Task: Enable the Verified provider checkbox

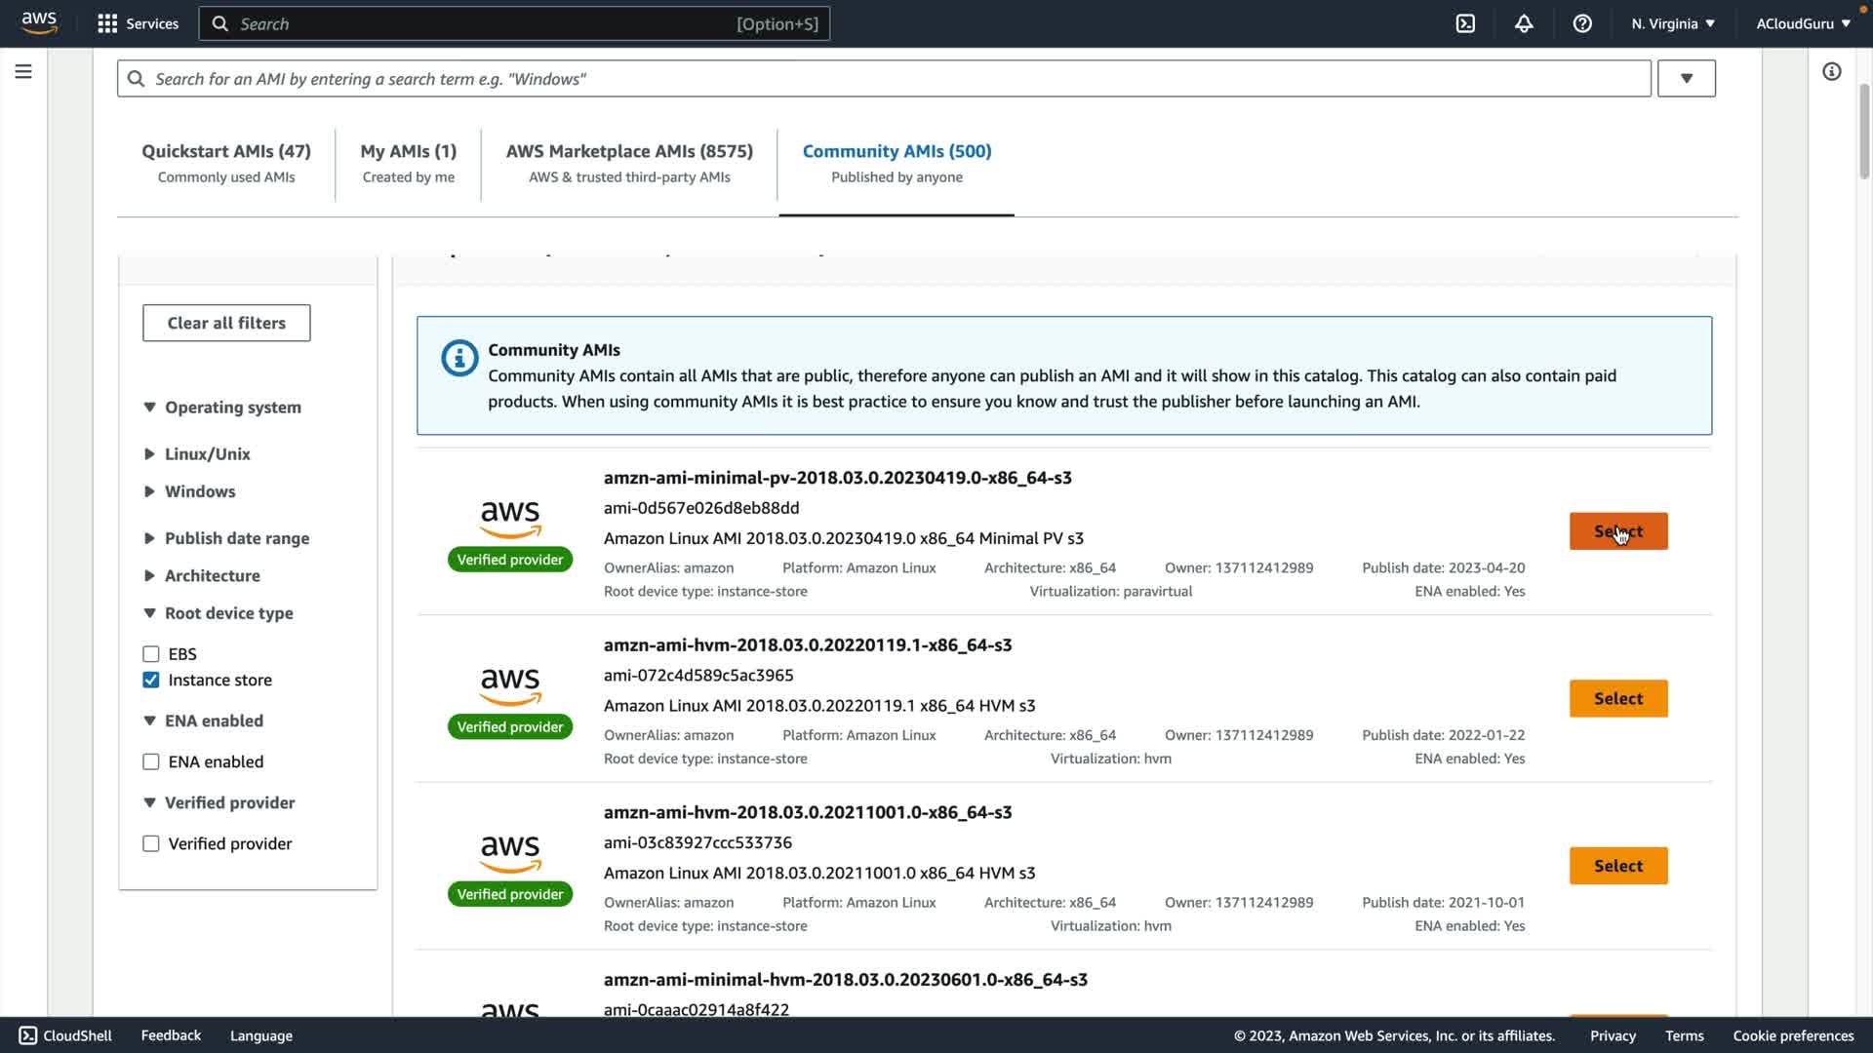Action: [x=151, y=844]
